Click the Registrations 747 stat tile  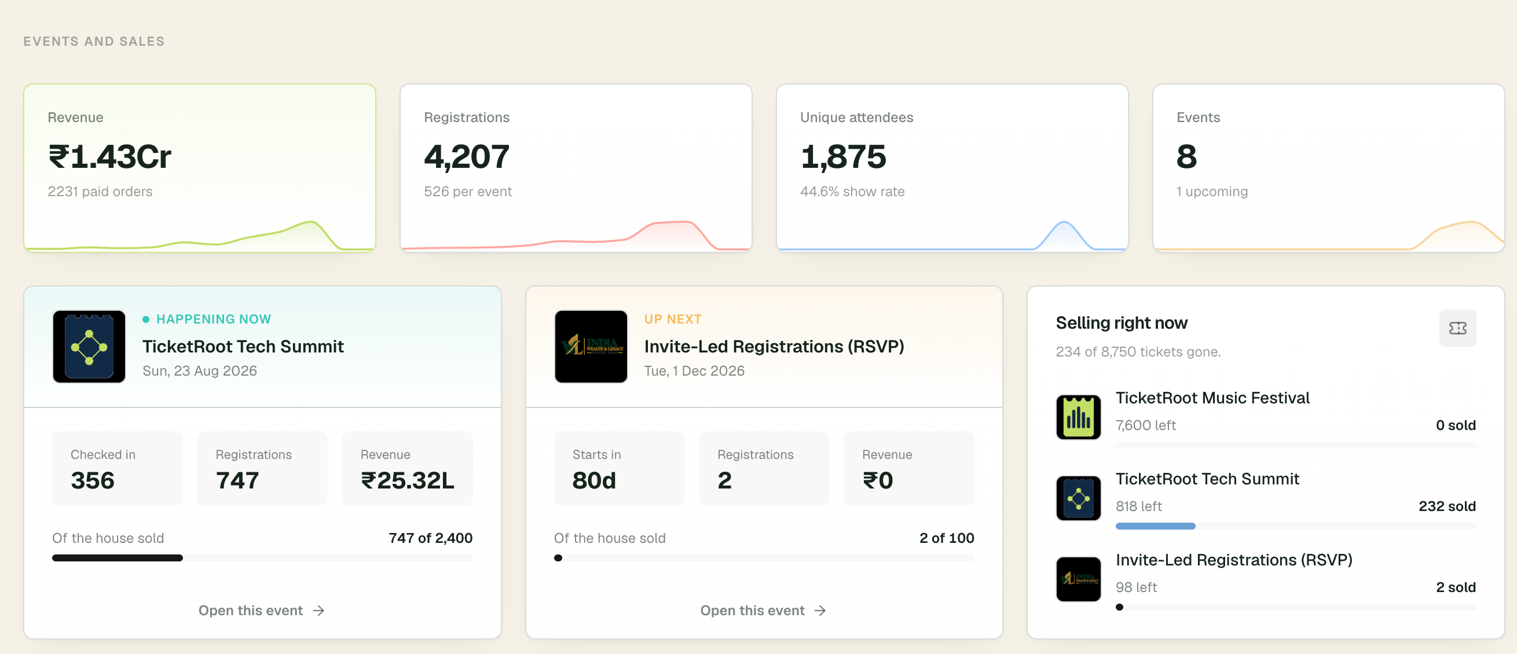tap(262, 469)
